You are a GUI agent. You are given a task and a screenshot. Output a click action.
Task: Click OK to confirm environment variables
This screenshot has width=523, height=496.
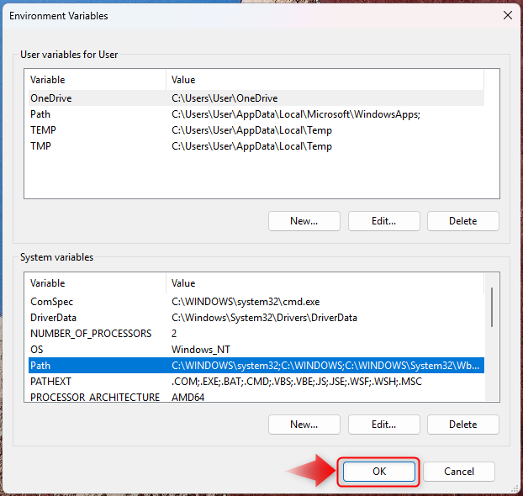point(379,472)
